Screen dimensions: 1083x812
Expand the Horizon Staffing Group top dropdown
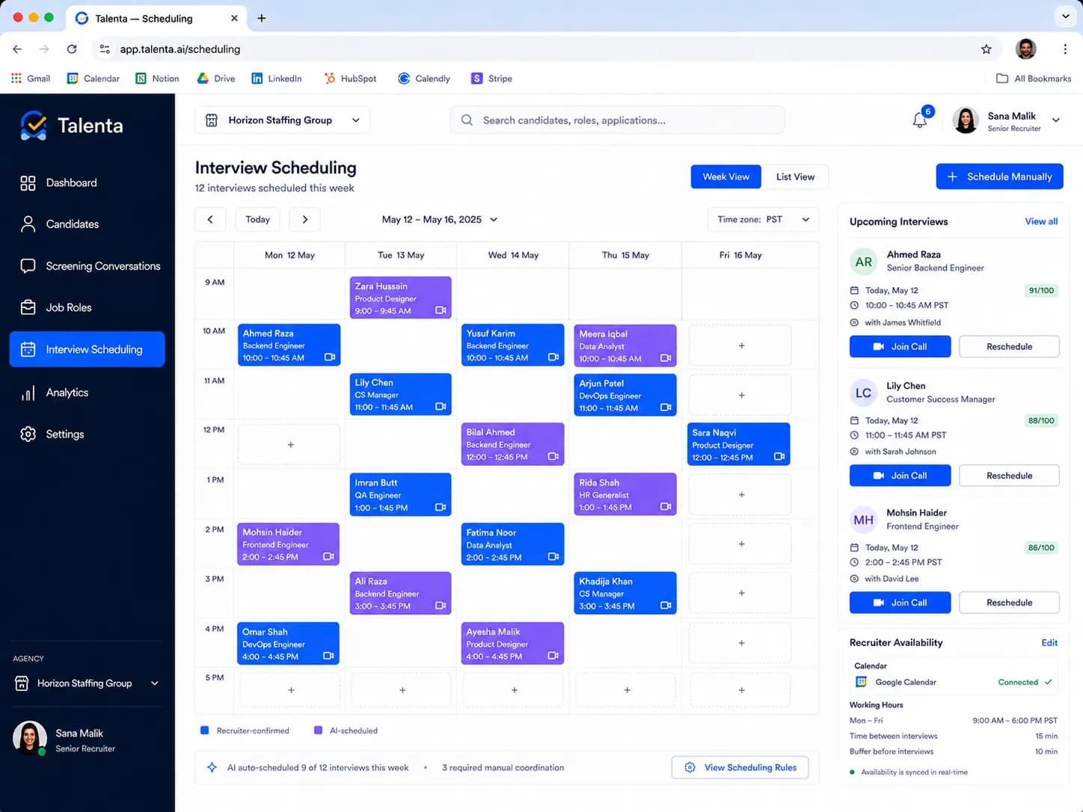point(283,120)
